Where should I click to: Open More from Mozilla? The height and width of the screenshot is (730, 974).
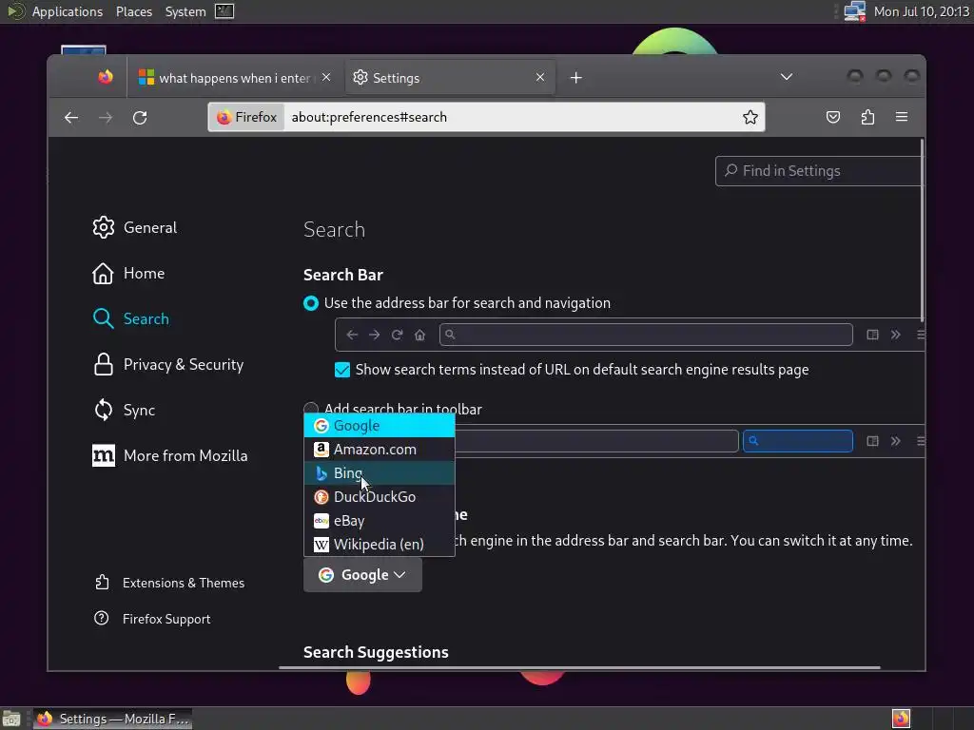click(x=169, y=456)
